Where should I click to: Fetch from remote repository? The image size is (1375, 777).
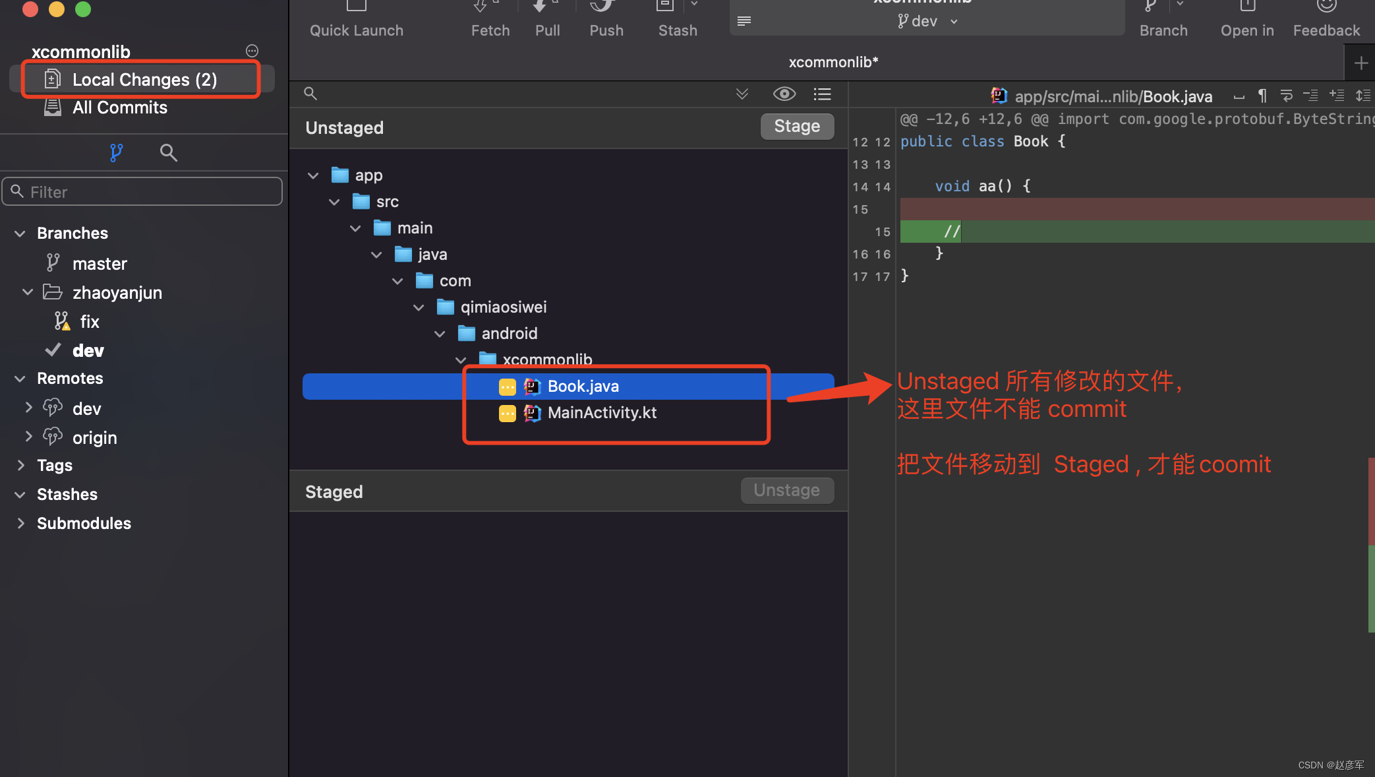pyautogui.click(x=490, y=19)
